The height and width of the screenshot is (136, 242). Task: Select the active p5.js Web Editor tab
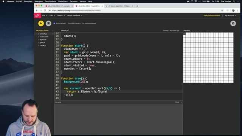click(89, 6)
